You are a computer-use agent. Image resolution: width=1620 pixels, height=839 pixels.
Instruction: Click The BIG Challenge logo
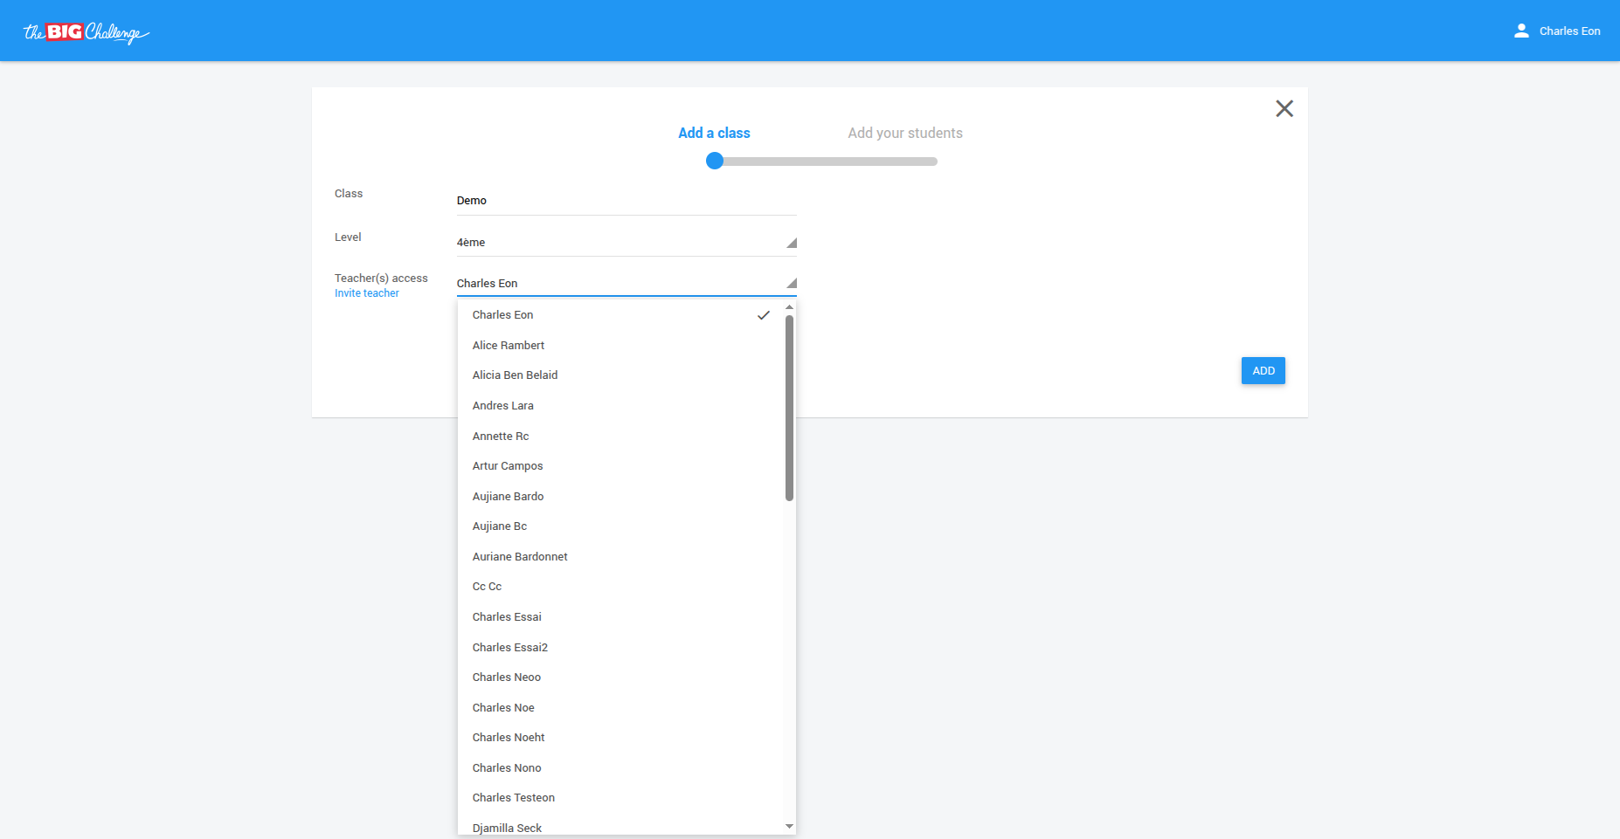tap(85, 31)
